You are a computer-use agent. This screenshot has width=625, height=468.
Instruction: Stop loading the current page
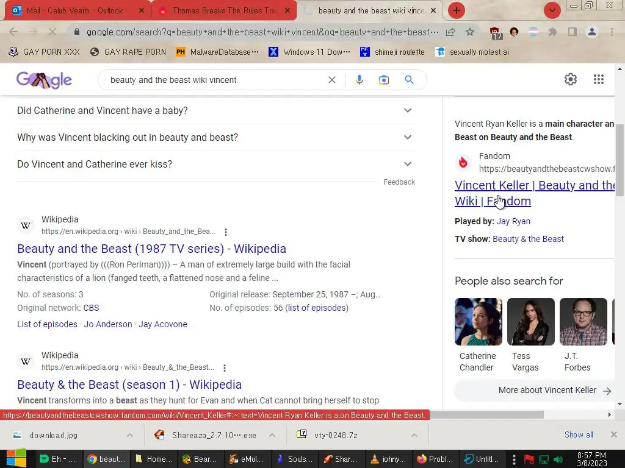click(52, 32)
